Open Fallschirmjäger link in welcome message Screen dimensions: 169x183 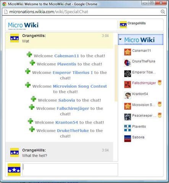pos(73,109)
